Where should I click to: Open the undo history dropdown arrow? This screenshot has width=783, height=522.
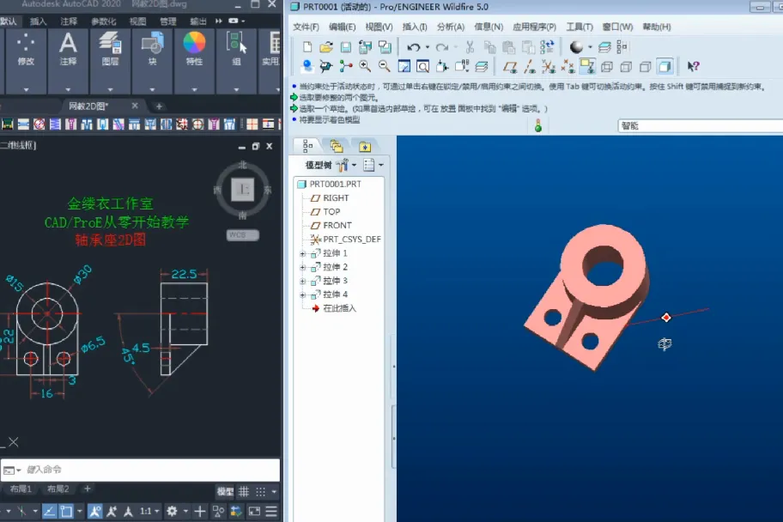(x=427, y=47)
